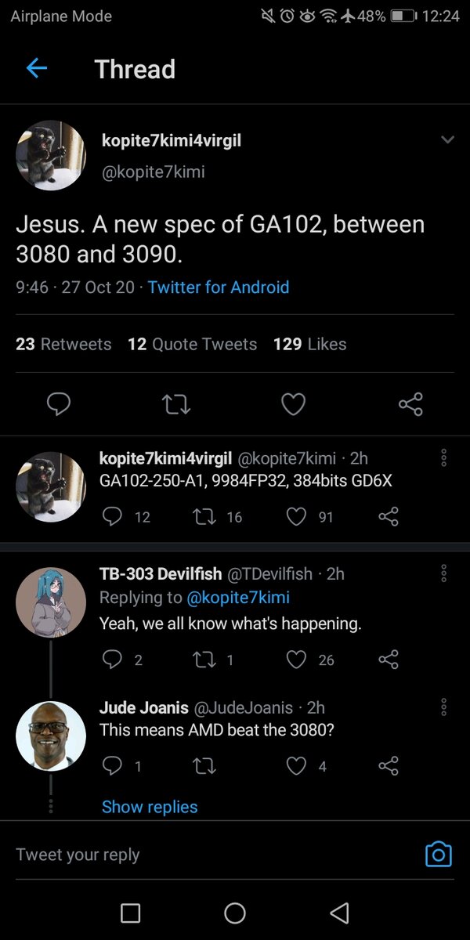The image size is (470, 940).
Task: Expand the main tweet options chevron
Action: 447,140
